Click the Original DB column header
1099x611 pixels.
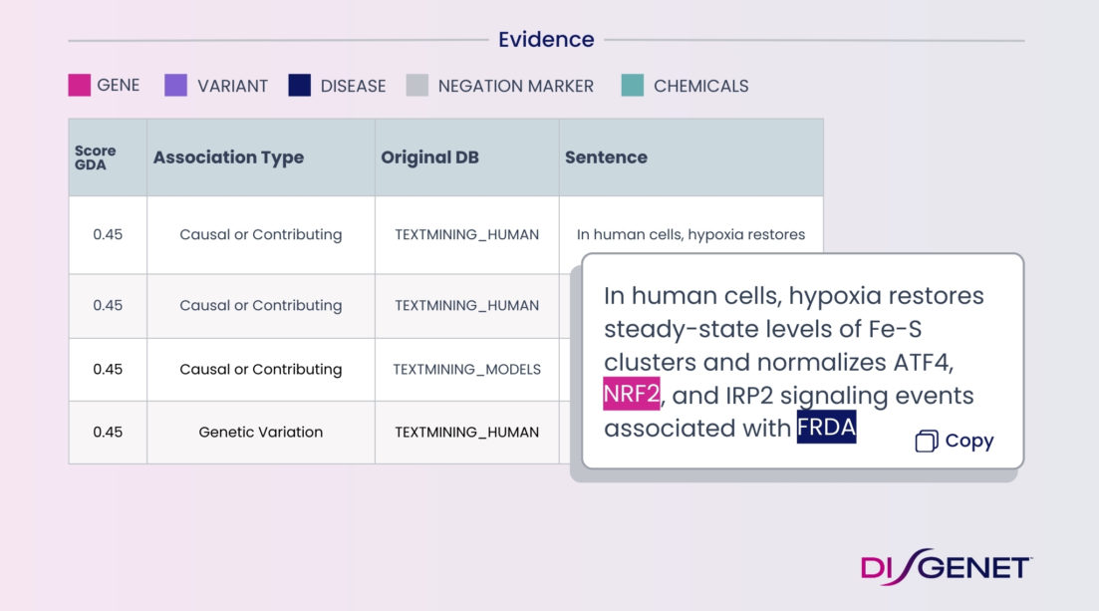429,157
